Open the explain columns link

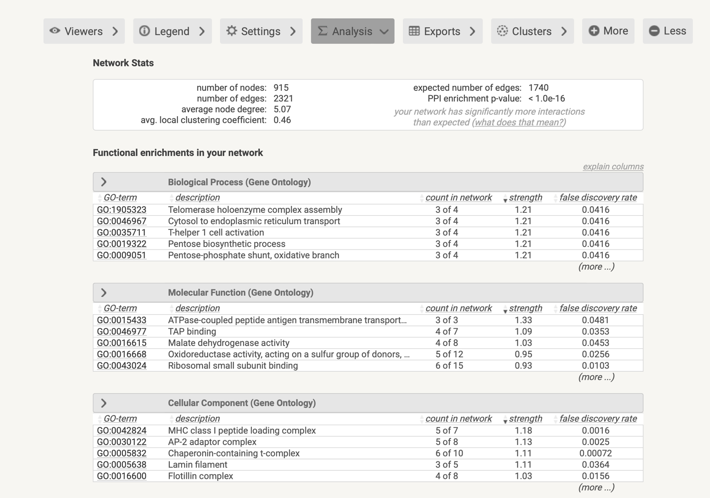pos(613,167)
